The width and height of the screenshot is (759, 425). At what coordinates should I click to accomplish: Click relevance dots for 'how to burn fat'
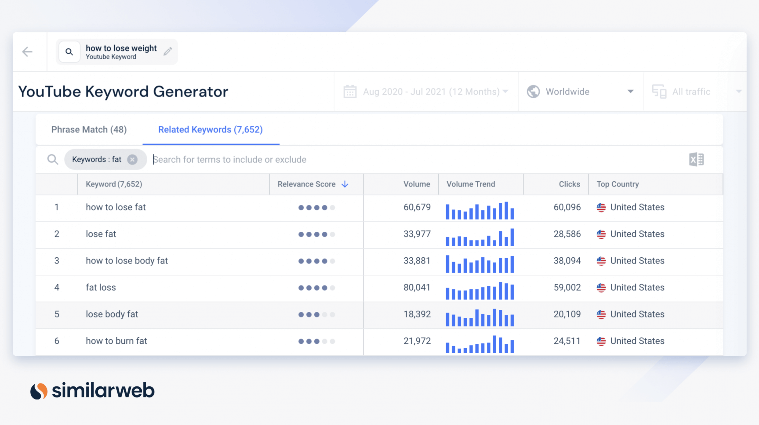click(x=317, y=341)
